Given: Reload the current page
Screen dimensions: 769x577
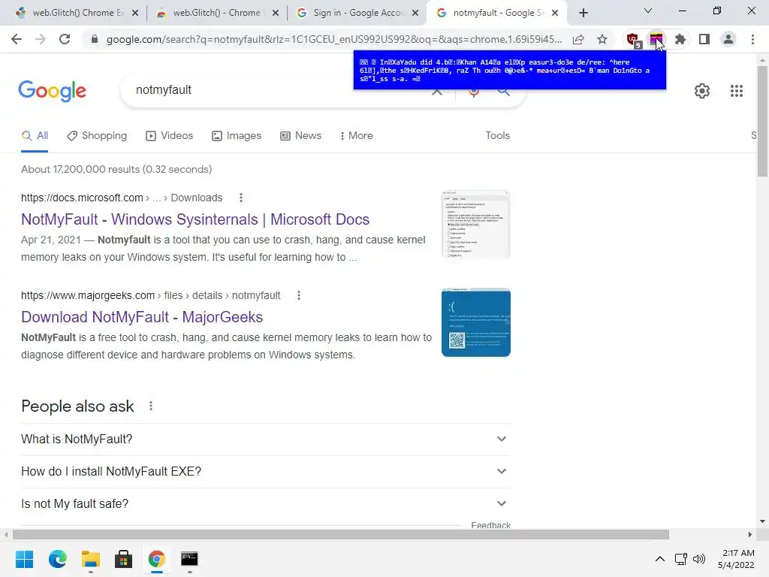Looking at the screenshot, I should pyautogui.click(x=65, y=39).
